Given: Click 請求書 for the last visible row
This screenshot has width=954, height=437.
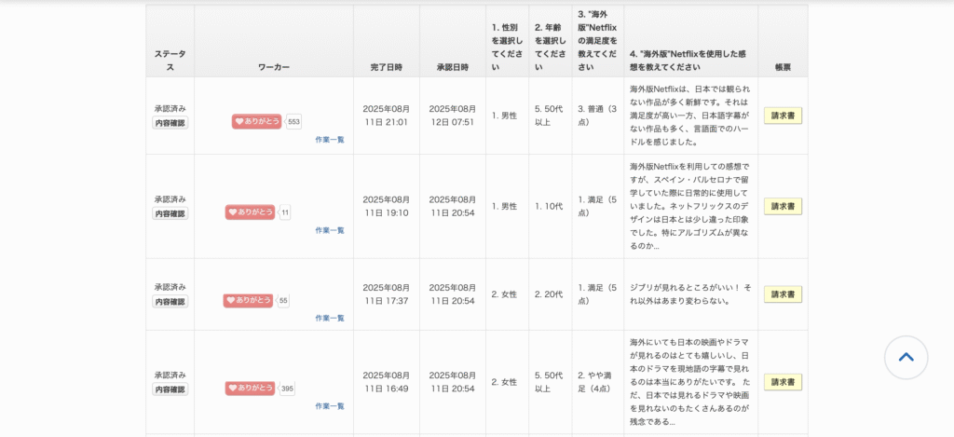Looking at the screenshot, I should point(783,382).
